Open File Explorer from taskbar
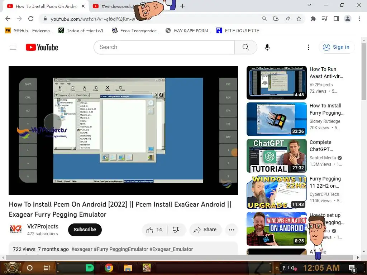Screen dimensions: 367x275 [128, 268]
